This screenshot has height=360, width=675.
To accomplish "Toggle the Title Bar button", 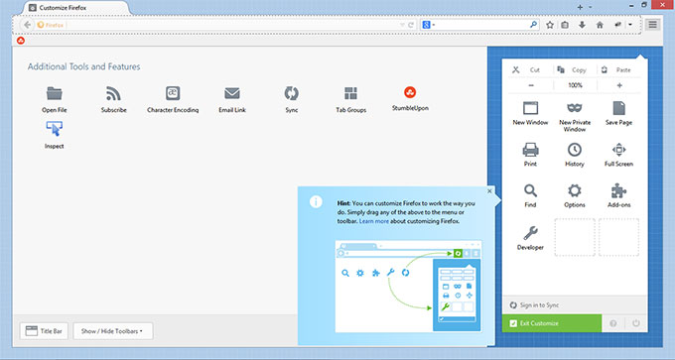I will coord(44,331).
